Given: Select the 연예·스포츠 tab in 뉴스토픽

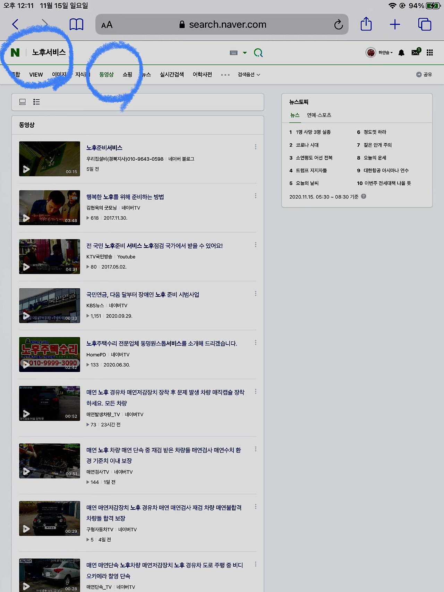Looking at the screenshot, I should pyautogui.click(x=319, y=115).
